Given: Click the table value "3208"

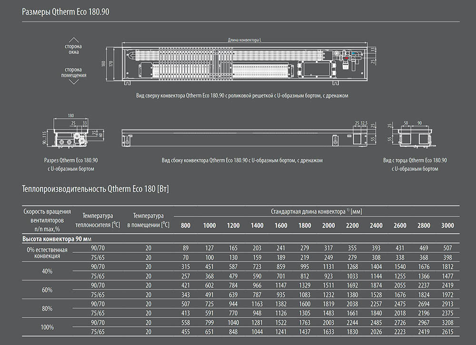Looking at the screenshot, I should [x=447, y=323].
